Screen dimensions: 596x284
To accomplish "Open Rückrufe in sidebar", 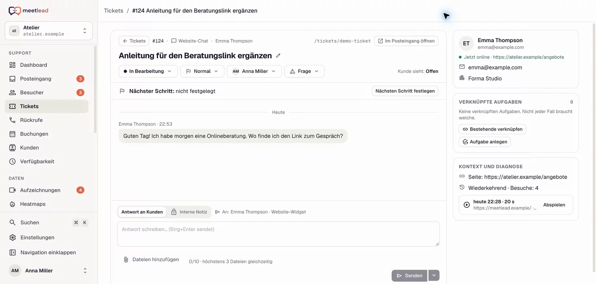I will click(x=47, y=120).
